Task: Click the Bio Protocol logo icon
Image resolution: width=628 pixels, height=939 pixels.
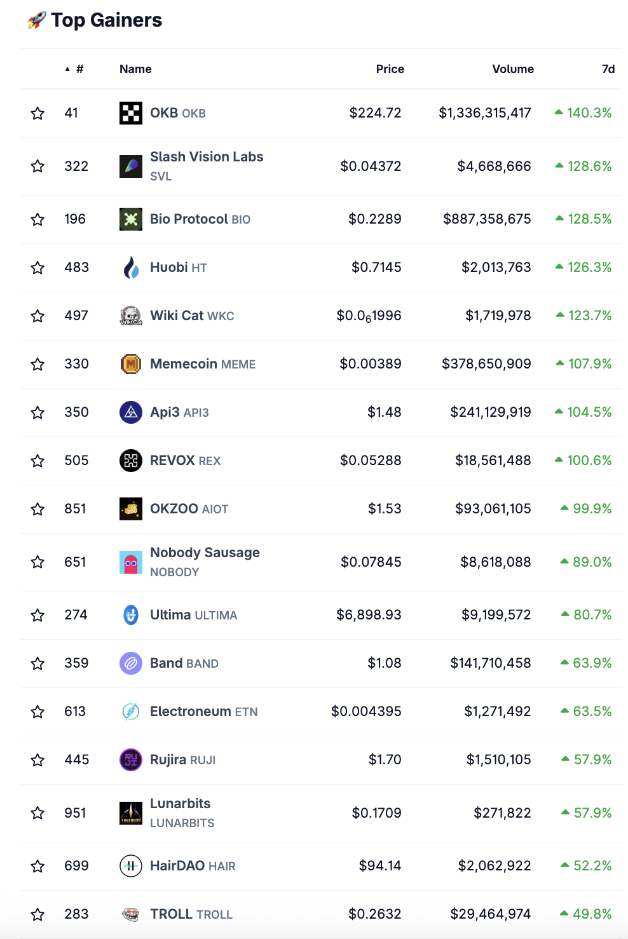Action: coord(131,219)
